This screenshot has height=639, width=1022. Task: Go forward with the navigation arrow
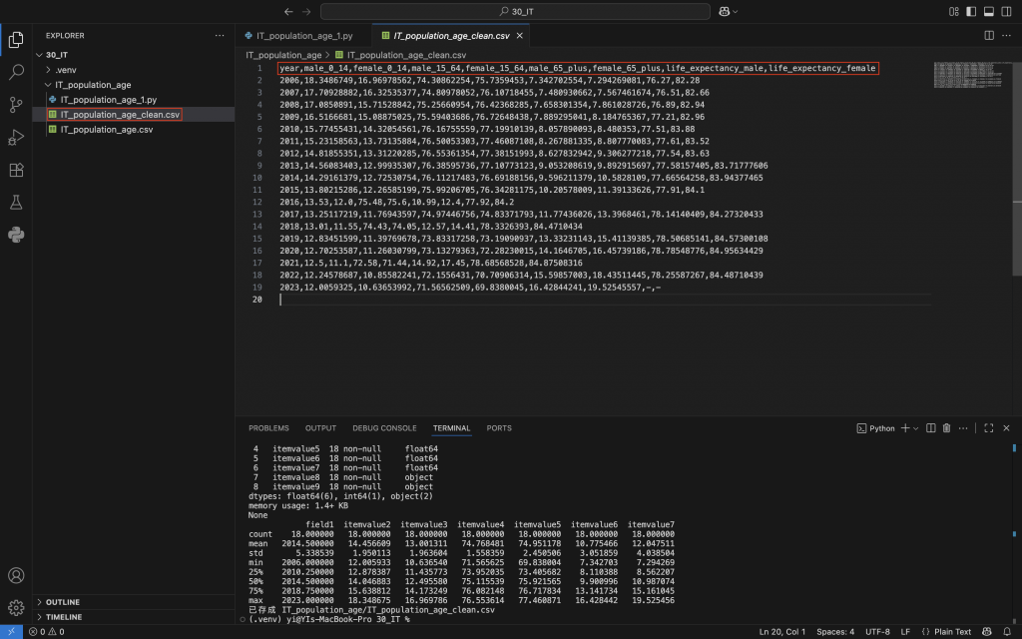306,11
